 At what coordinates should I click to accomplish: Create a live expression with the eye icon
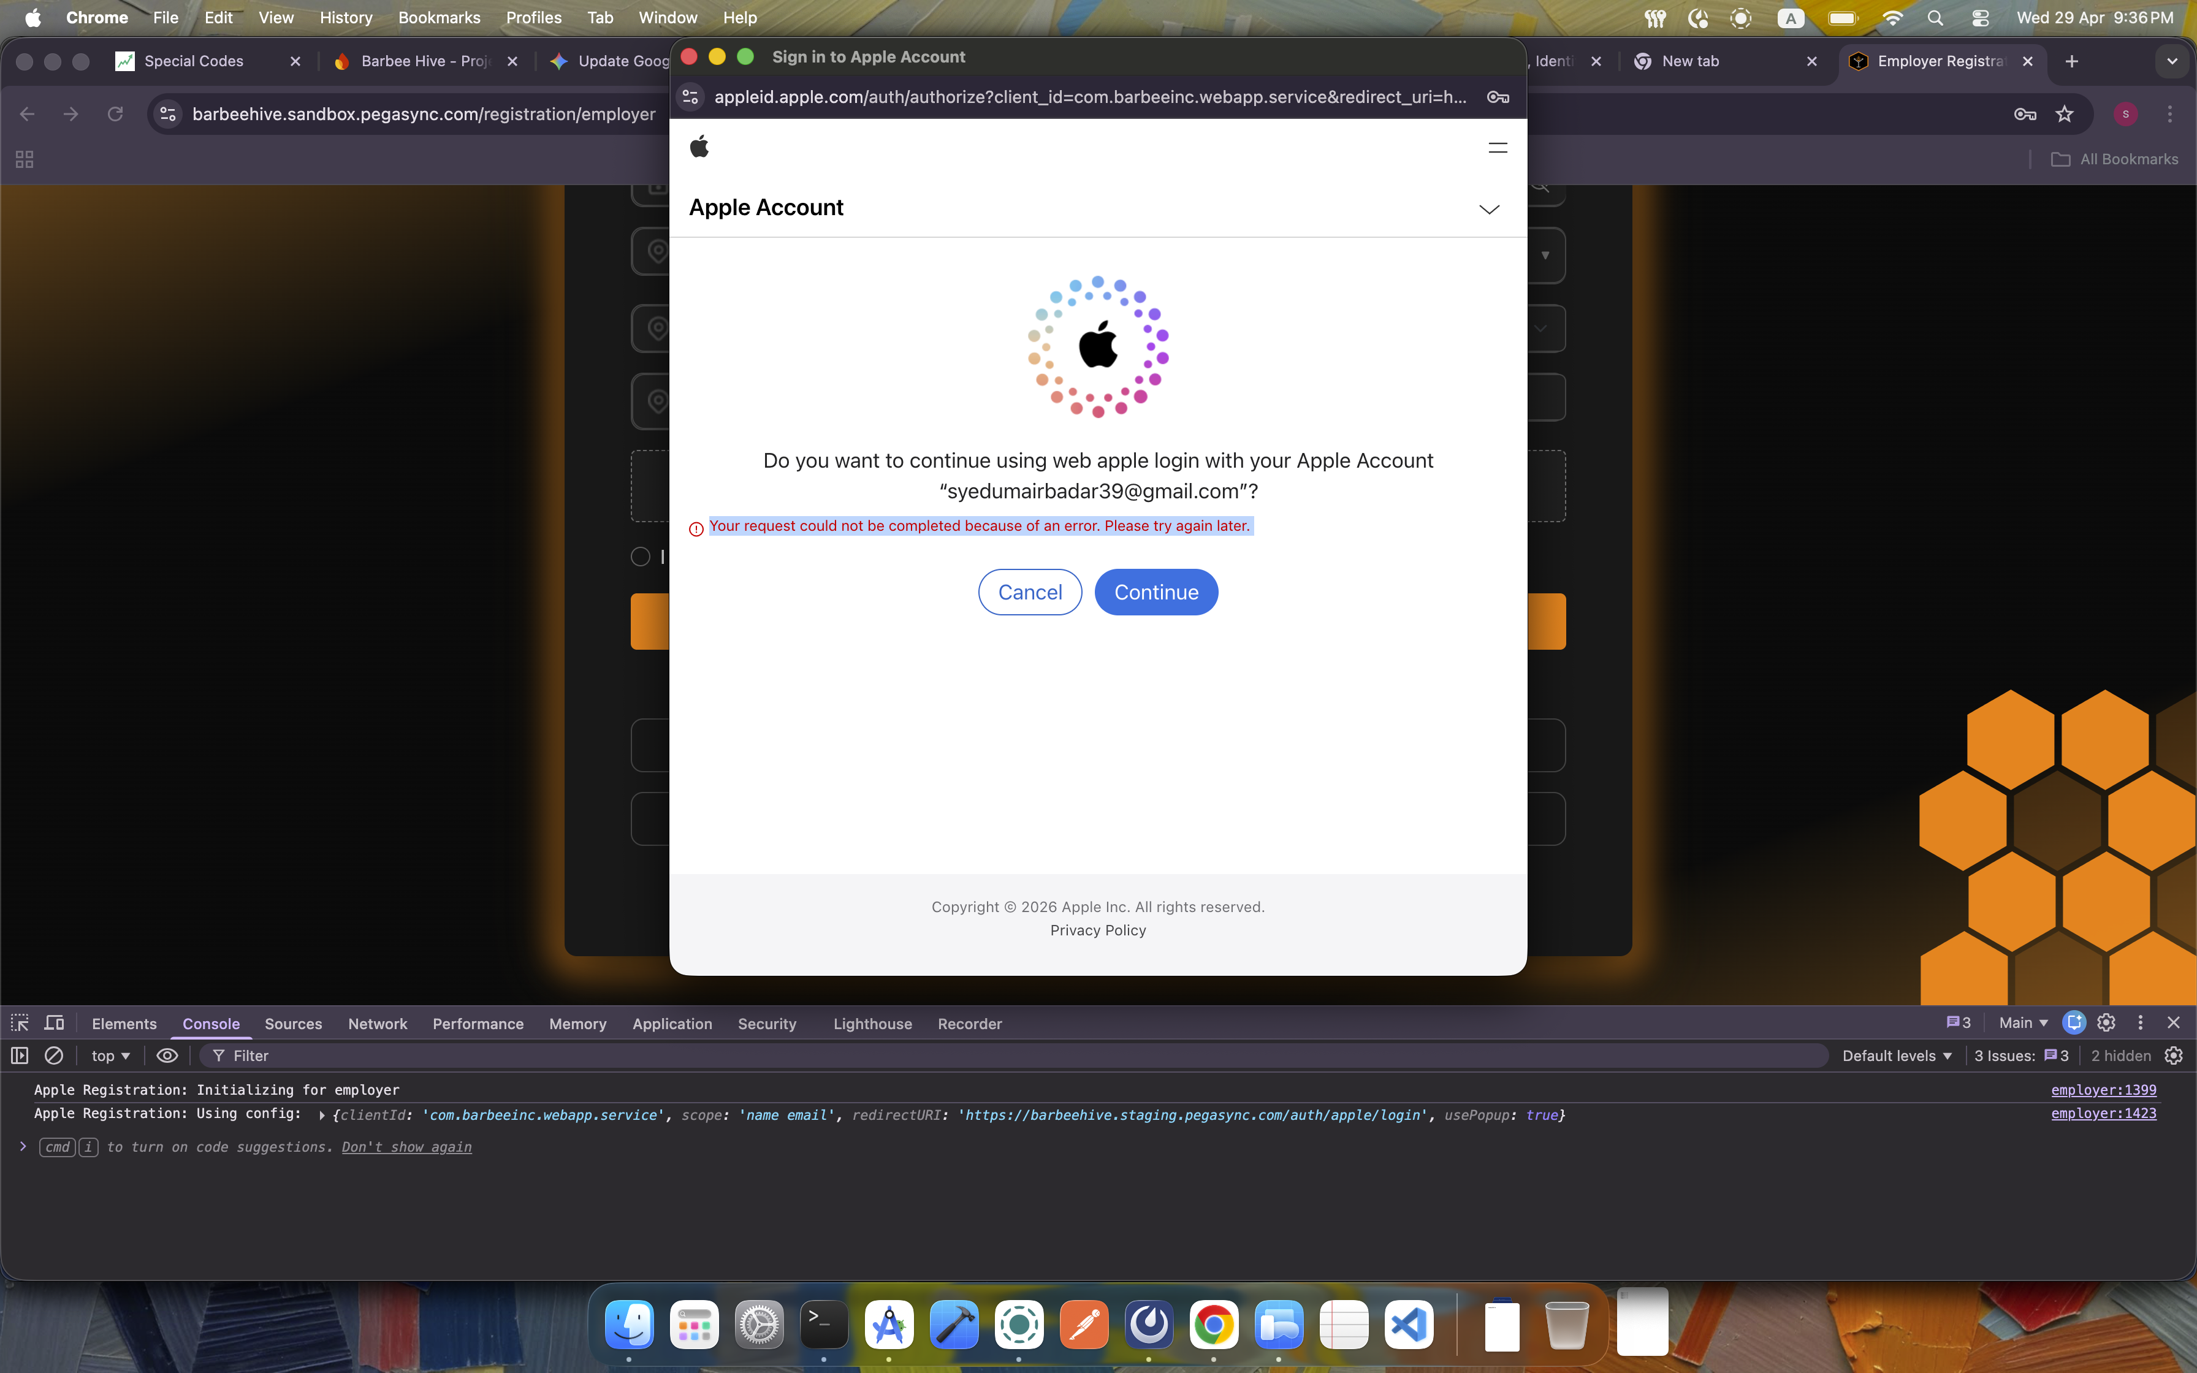(x=167, y=1055)
